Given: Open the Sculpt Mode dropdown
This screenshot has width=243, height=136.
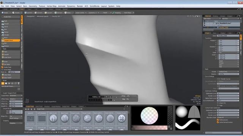Looking at the screenshot, I should click(x=16, y=96).
